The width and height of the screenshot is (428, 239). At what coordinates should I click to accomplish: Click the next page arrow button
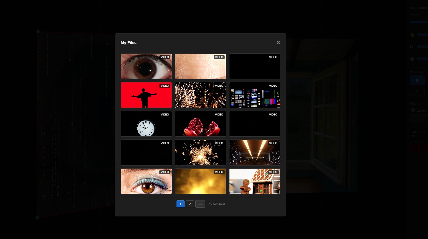(x=200, y=204)
